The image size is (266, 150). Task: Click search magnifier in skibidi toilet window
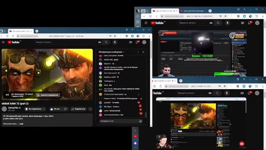click(106, 42)
